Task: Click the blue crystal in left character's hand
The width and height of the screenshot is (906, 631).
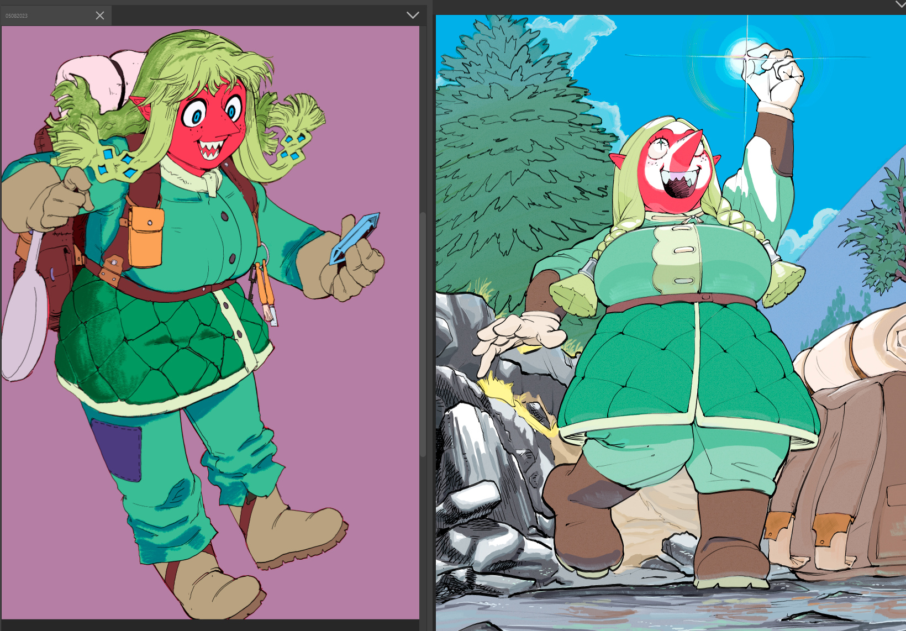Action: coord(355,239)
